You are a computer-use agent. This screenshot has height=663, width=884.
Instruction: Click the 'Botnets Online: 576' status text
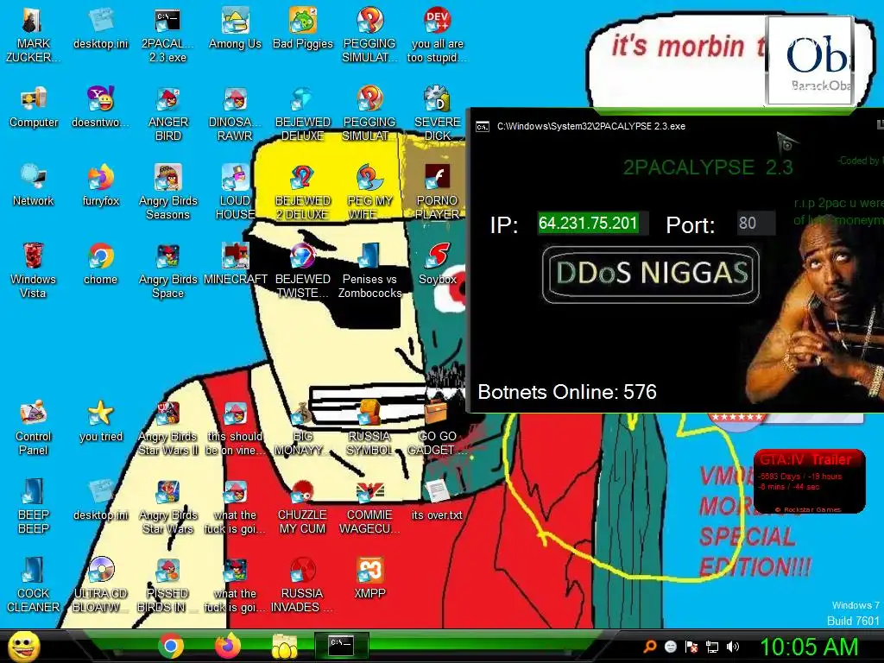567,392
